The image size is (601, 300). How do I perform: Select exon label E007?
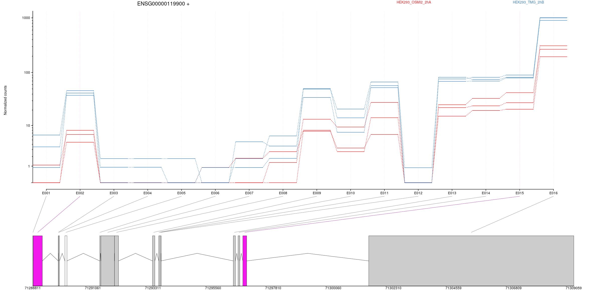click(249, 193)
